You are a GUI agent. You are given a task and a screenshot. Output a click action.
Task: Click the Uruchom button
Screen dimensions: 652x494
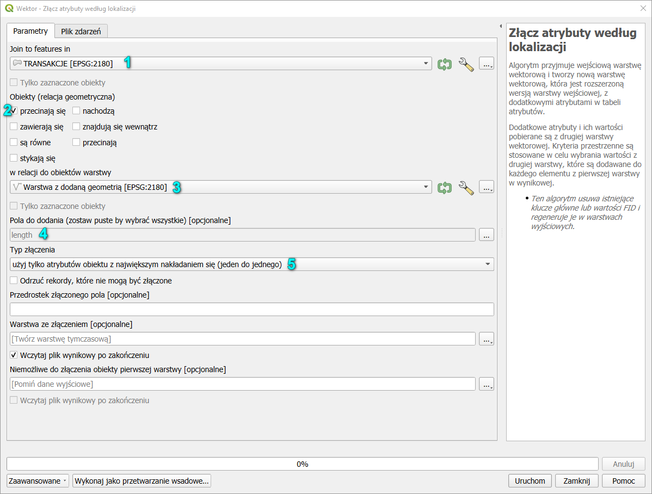(x=530, y=481)
